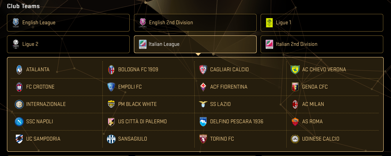Click the ACF Fiorentina crest icon
Viewport: 391px width, 156px height.
(203, 87)
